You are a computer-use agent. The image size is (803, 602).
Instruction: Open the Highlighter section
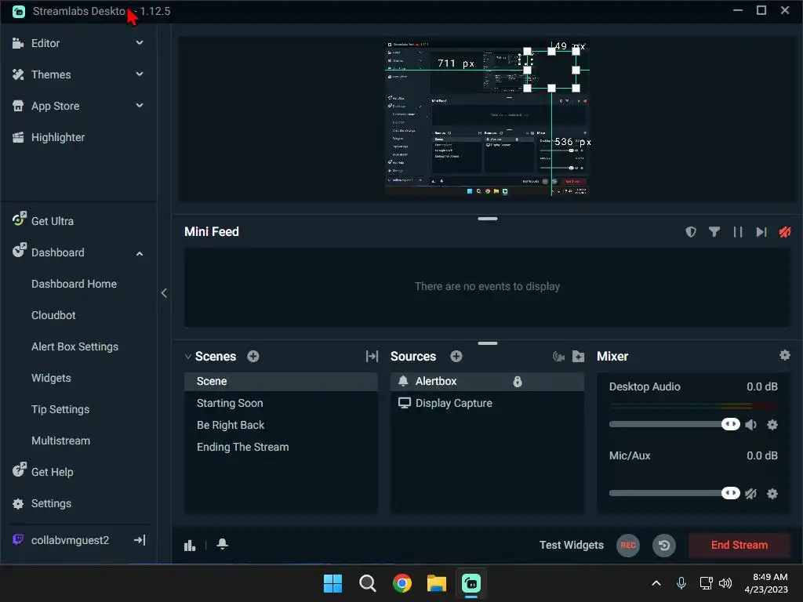(x=57, y=137)
